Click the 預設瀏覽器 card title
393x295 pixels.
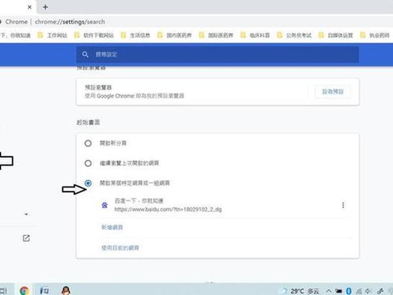coord(98,88)
